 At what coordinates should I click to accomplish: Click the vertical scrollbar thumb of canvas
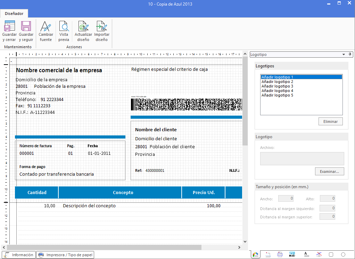(245, 101)
